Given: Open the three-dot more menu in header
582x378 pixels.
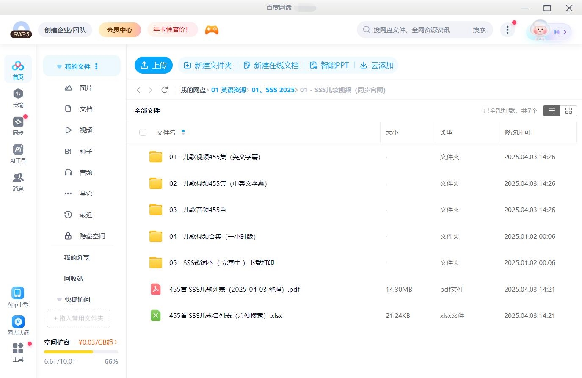Looking at the screenshot, I should click(x=507, y=30).
